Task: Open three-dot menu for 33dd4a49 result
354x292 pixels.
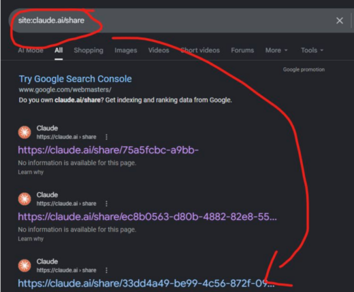Action: tap(106, 270)
